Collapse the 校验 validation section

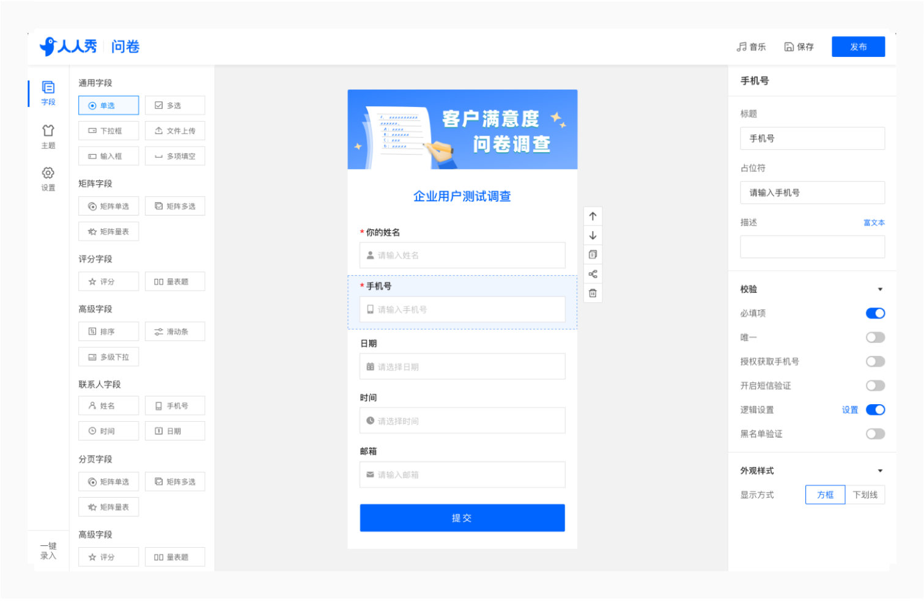pyautogui.click(x=880, y=289)
